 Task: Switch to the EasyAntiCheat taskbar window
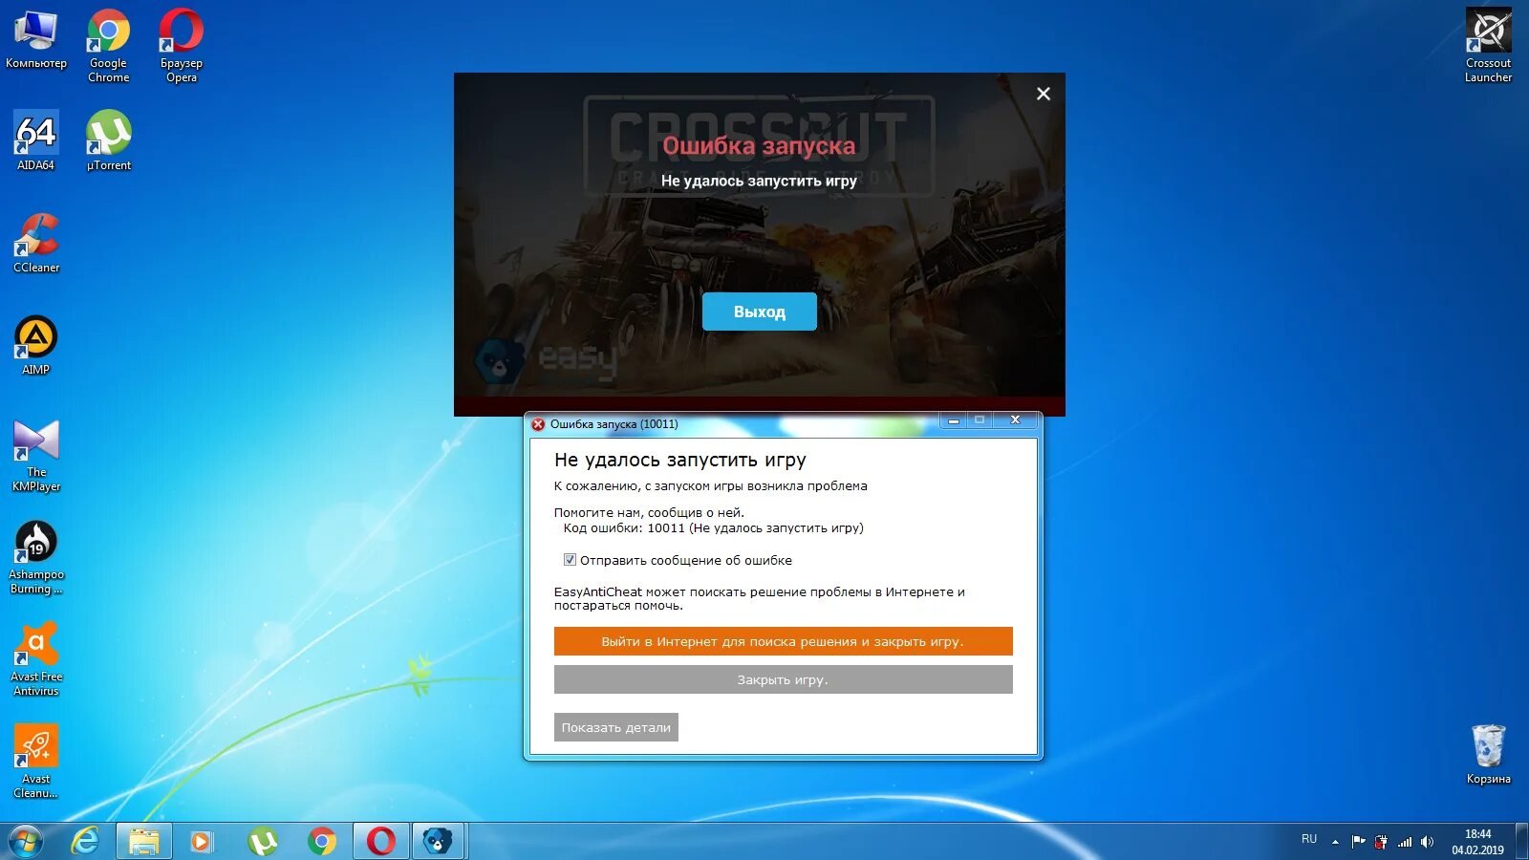click(438, 841)
